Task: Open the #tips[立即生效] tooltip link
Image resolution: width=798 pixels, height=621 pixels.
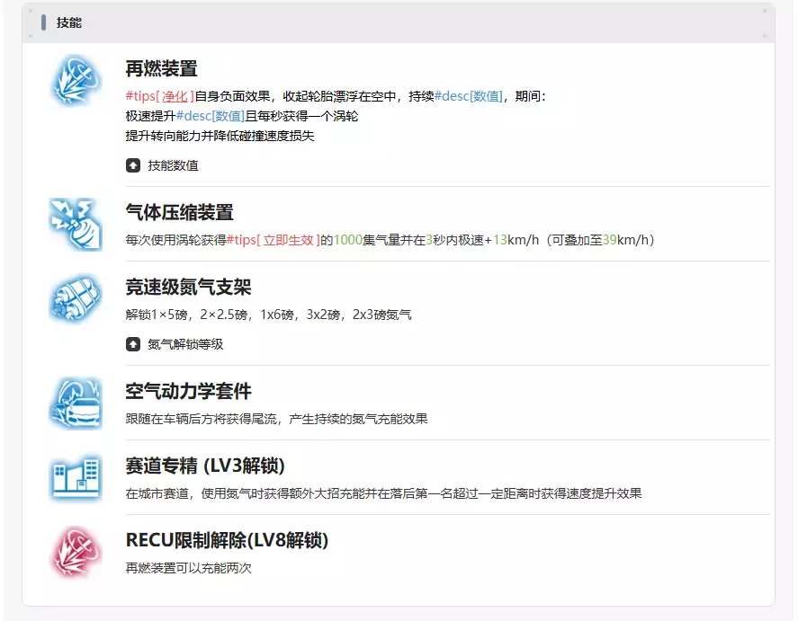Action: [273, 240]
